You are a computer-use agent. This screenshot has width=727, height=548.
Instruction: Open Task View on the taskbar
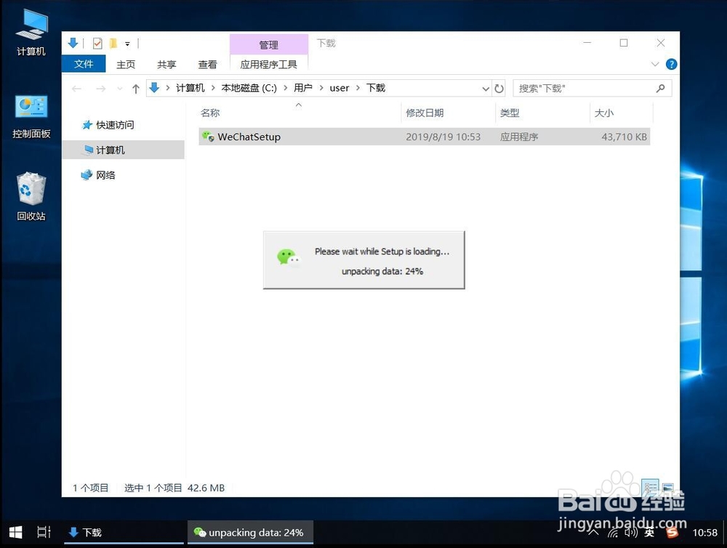tap(44, 532)
